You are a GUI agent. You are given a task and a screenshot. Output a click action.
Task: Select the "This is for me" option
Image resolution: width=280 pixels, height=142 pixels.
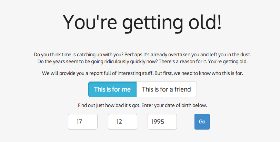click(112, 89)
